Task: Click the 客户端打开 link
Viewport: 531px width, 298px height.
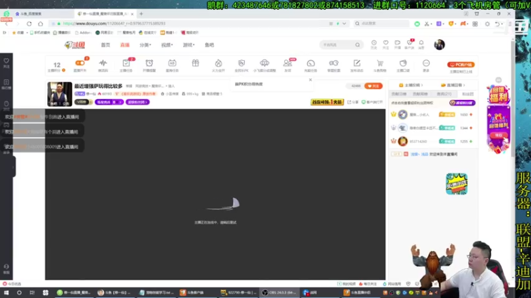Action: pos(372,102)
